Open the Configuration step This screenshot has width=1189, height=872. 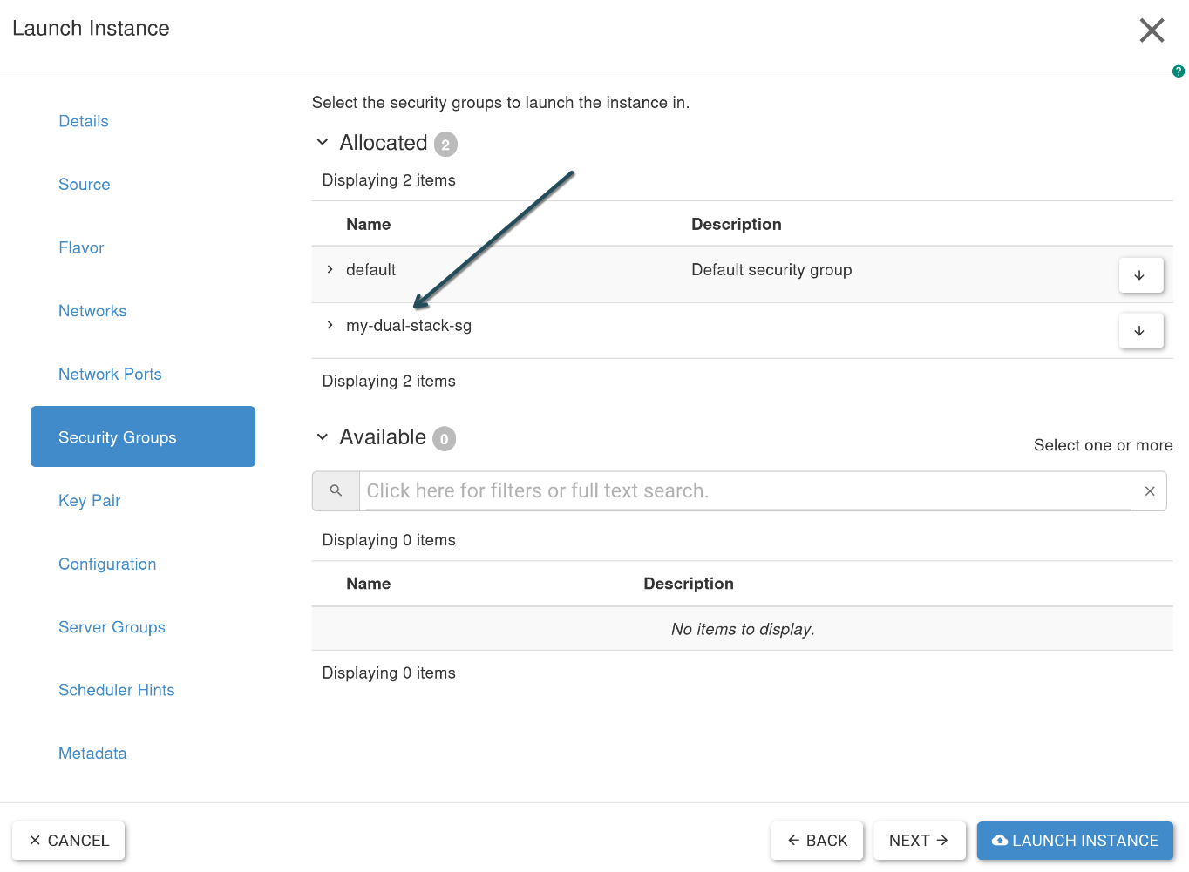(x=107, y=564)
